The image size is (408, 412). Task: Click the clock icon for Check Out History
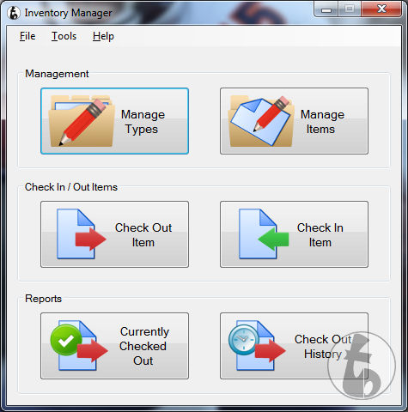[244, 340]
